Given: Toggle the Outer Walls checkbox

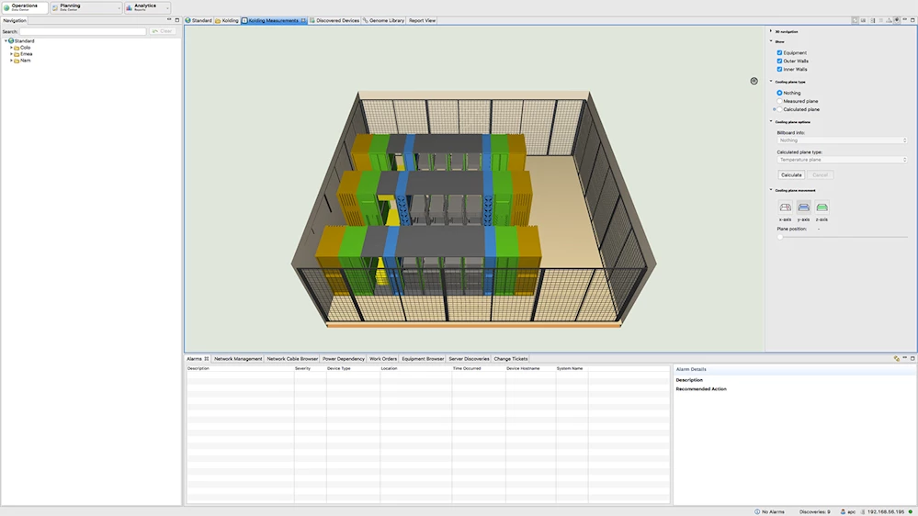Looking at the screenshot, I should pos(779,62).
